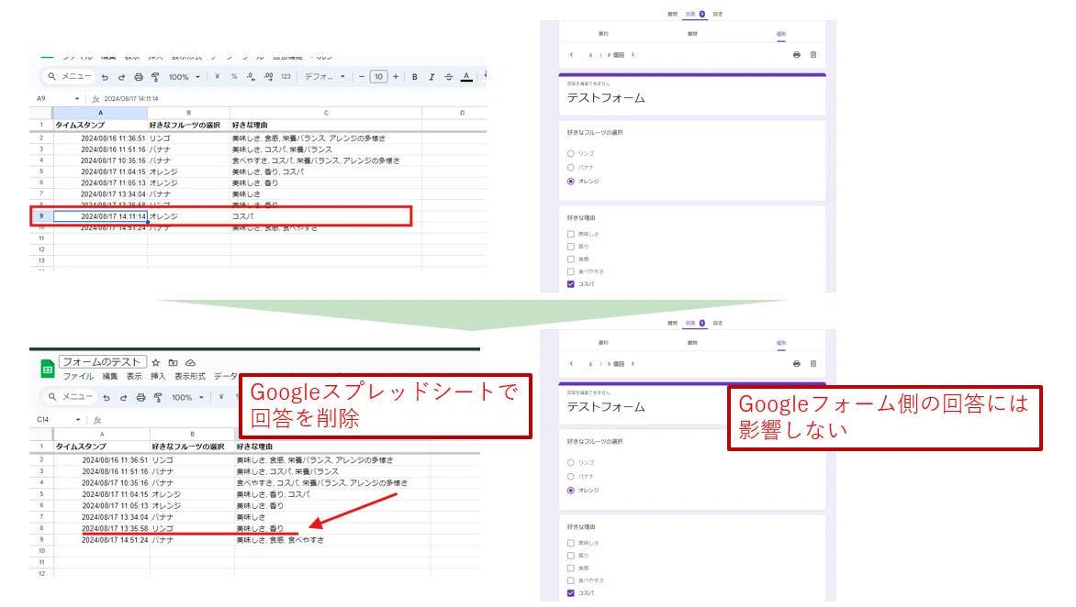
Task: Delete the response in the lower form
Action: click(813, 364)
